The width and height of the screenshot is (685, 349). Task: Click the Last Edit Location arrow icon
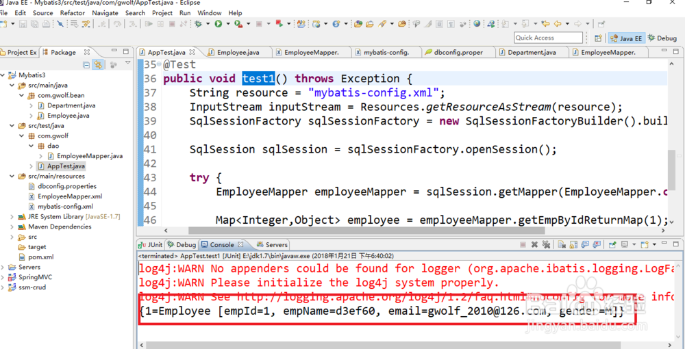click(x=545, y=23)
